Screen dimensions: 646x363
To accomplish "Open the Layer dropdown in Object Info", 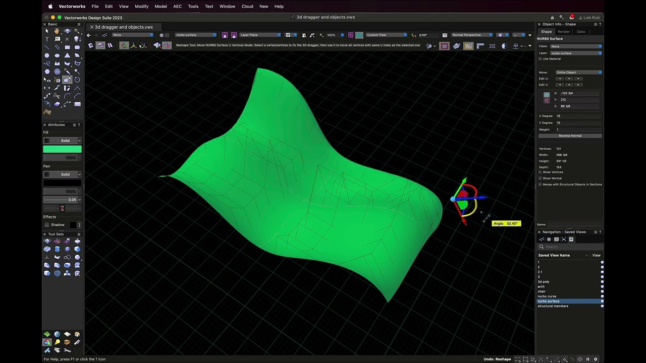I will point(576,53).
